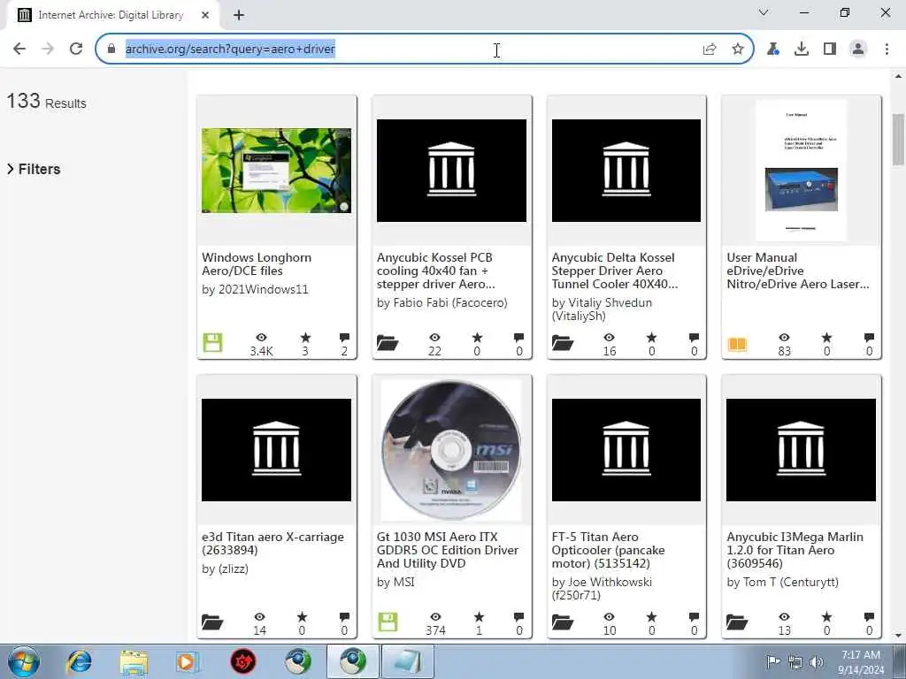Open the user profile icon
The width and height of the screenshot is (906, 679).
(x=858, y=50)
